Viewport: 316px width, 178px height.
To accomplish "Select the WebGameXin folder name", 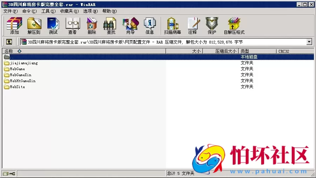I will coord(21,75).
